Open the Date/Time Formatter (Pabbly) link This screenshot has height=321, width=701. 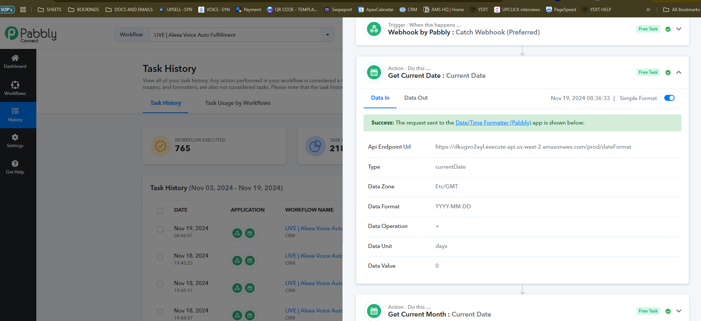[493, 123]
